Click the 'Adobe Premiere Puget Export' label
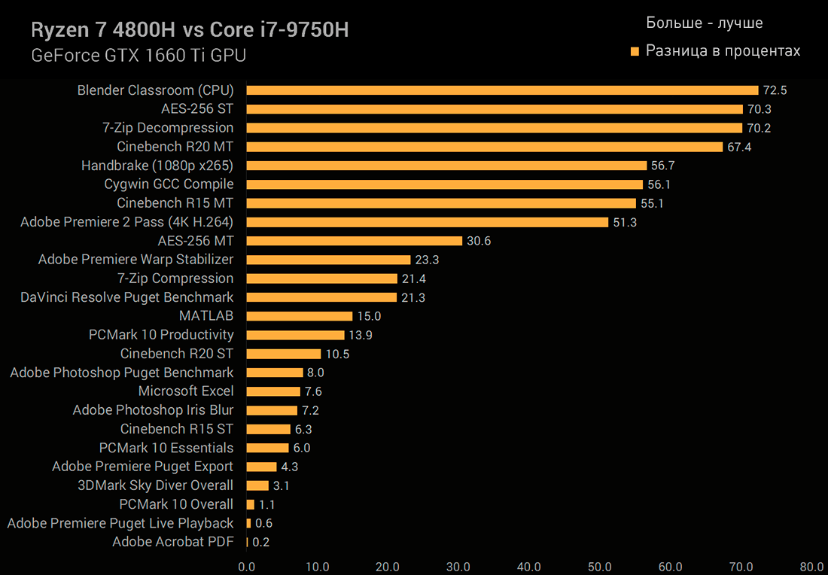Viewport: 828px width, 575px height. [142, 467]
